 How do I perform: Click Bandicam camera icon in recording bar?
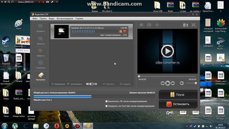coord(48,2)
